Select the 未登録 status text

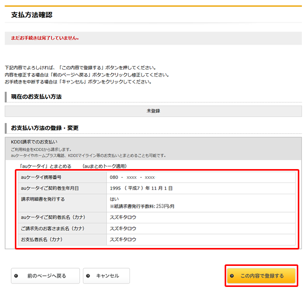tap(154, 110)
